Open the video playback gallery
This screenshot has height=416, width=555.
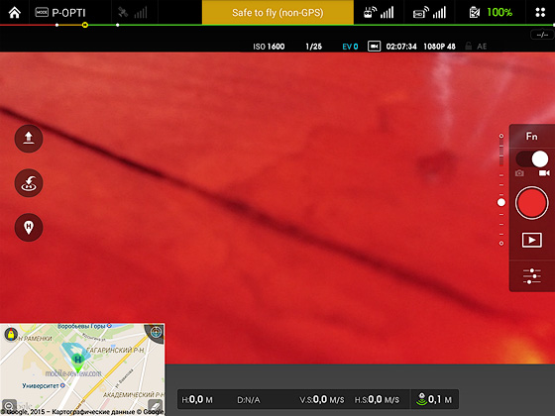532,240
